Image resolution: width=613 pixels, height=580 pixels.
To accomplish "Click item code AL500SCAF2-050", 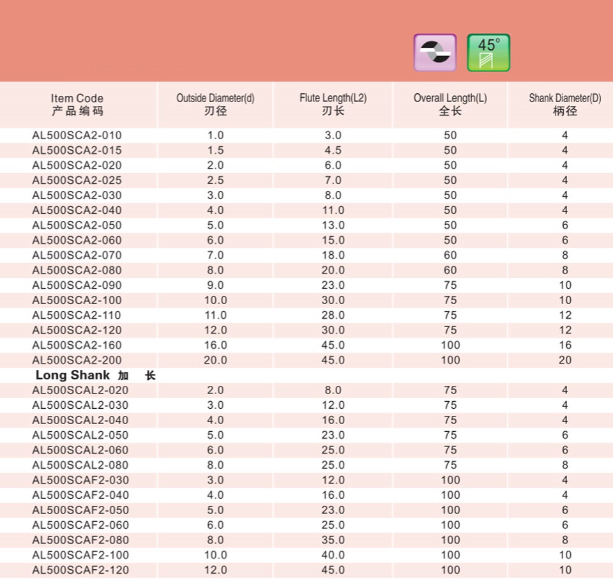I will [80, 510].
